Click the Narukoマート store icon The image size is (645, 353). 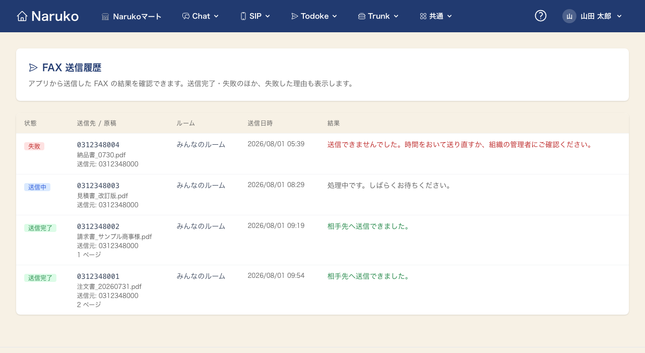[105, 16]
